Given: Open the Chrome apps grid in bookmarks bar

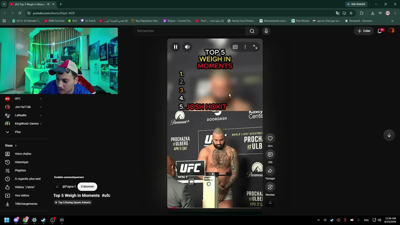Looking at the screenshot, I should pyautogui.click(x=4, y=21).
